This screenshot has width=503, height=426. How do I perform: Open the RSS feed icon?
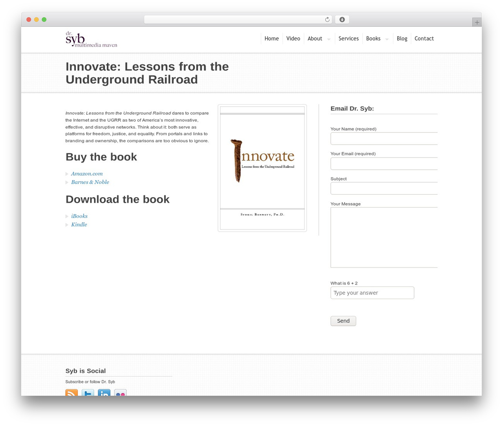click(72, 393)
